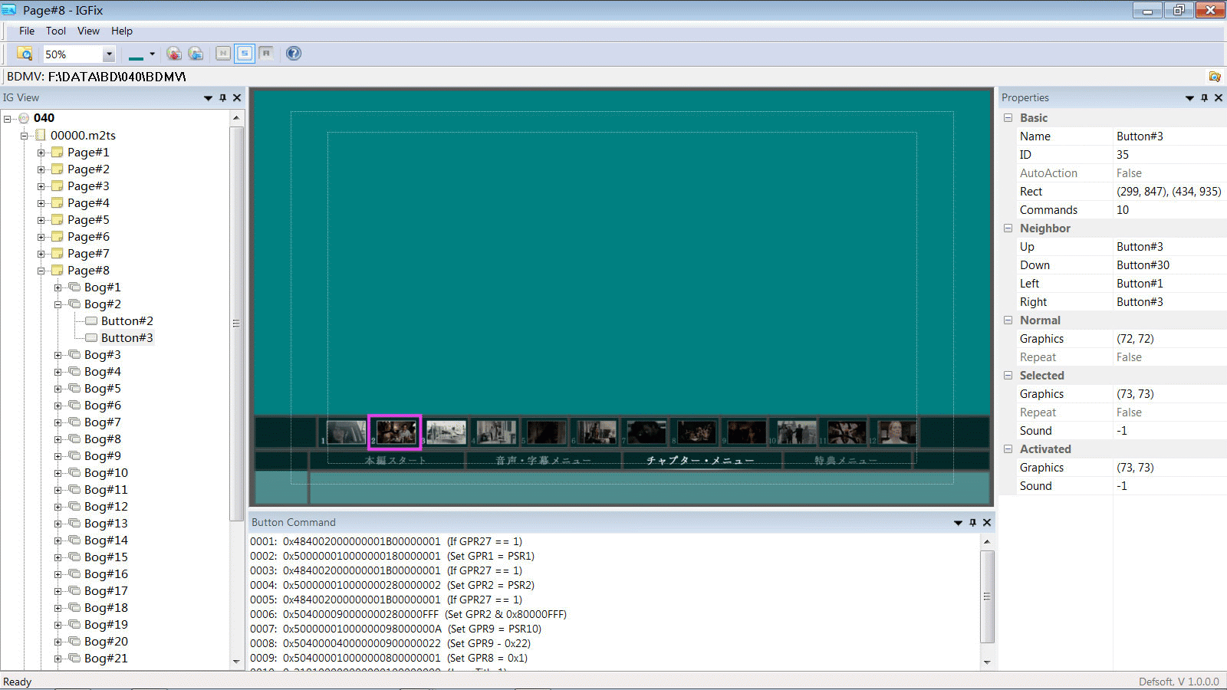Collapse the Activated properties section
The width and height of the screenshot is (1227, 690).
coord(1008,449)
